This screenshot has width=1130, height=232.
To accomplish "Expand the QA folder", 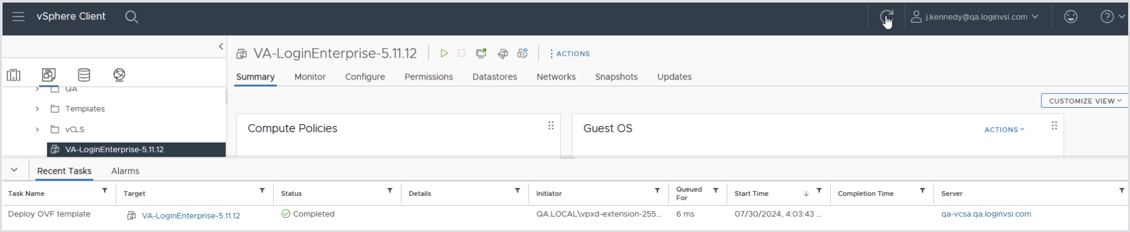I will pyautogui.click(x=37, y=89).
